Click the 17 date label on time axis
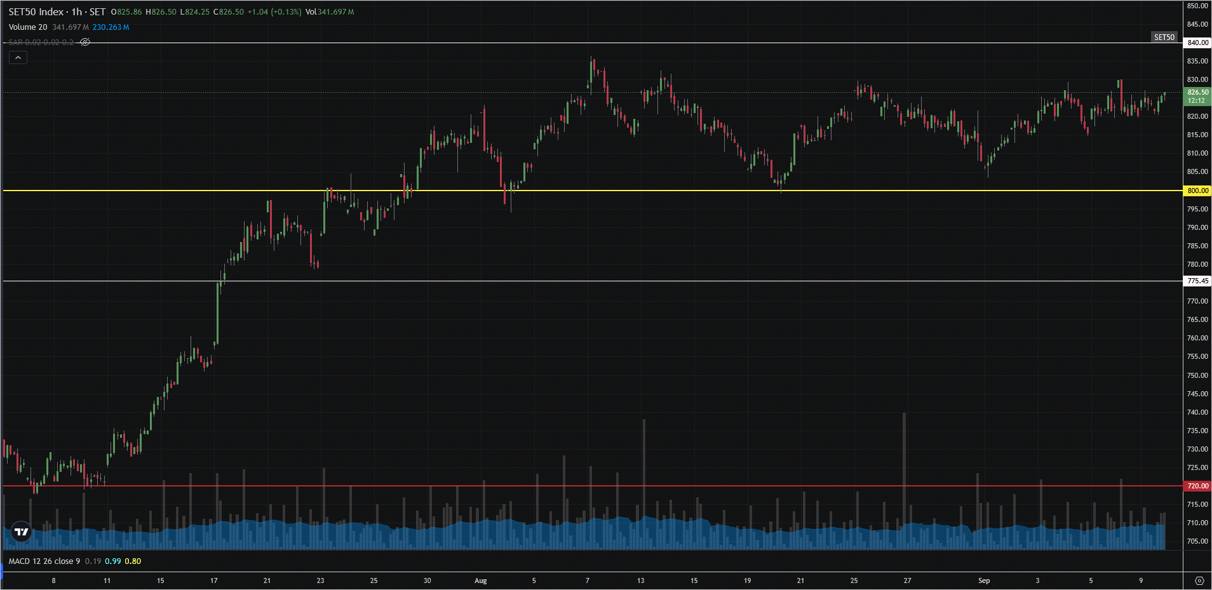1212x590 pixels. tap(214, 580)
